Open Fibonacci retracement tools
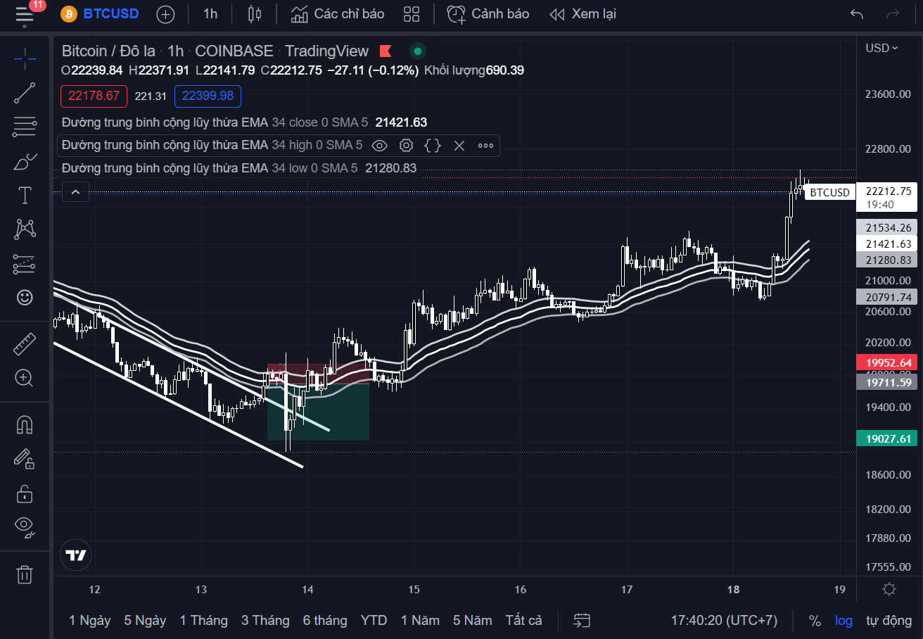923x639 pixels. click(x=25, y=127)
